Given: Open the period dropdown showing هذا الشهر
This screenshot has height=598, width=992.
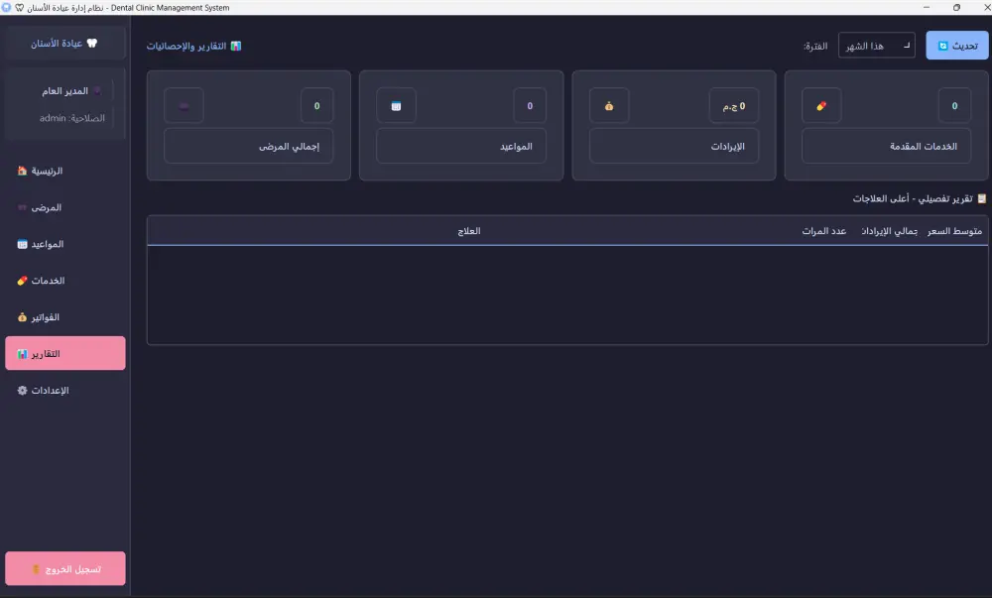Looking at the screenshot, I should (876, 46).
